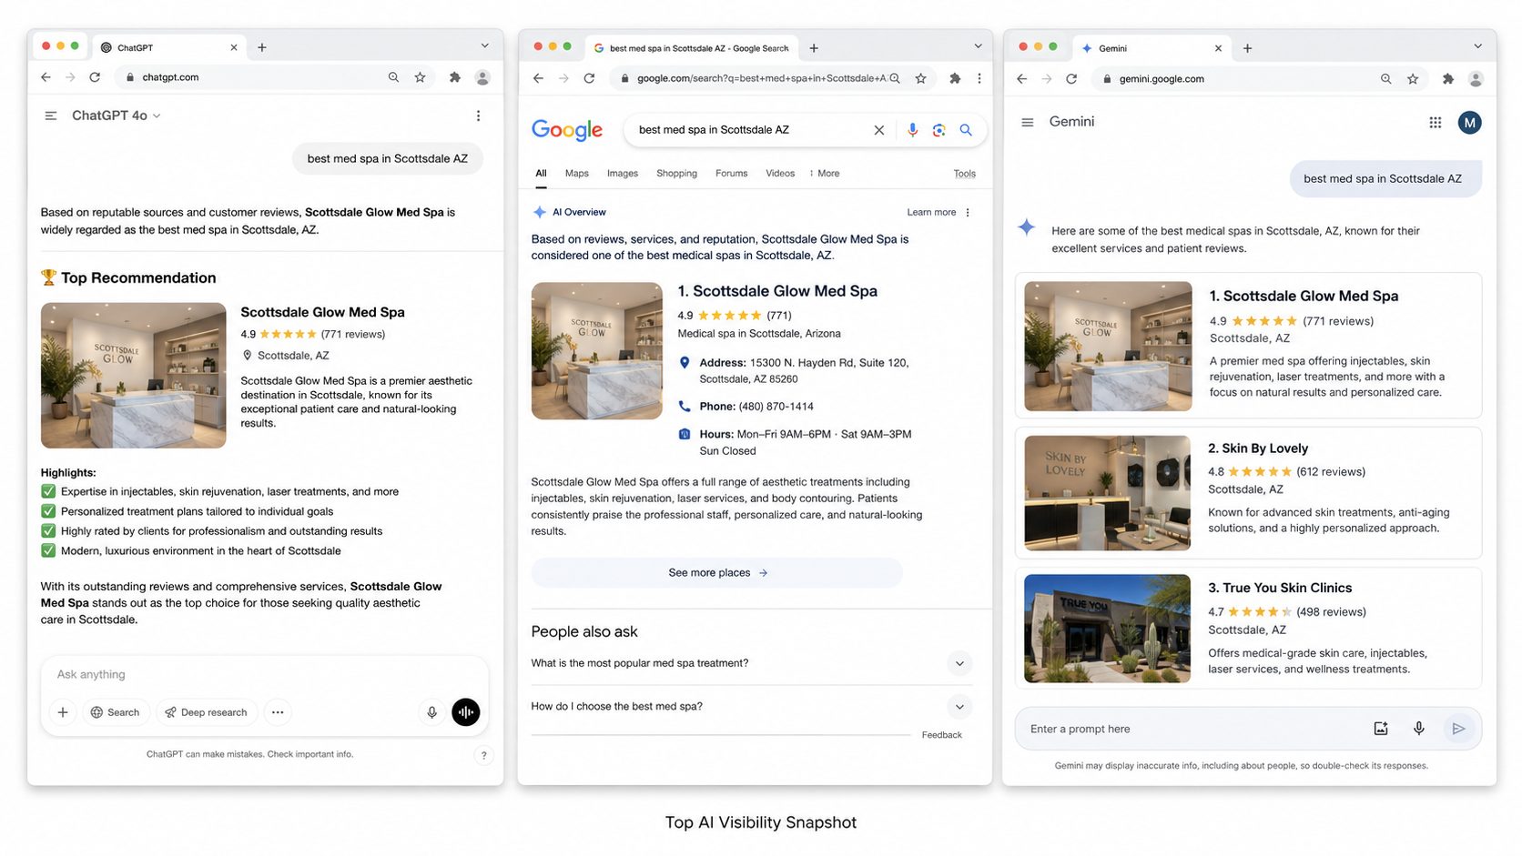Viewport: 1522px width, 856px height.
Task: Open tab list chevron in ChatGPT window
Action: (485, 45)
